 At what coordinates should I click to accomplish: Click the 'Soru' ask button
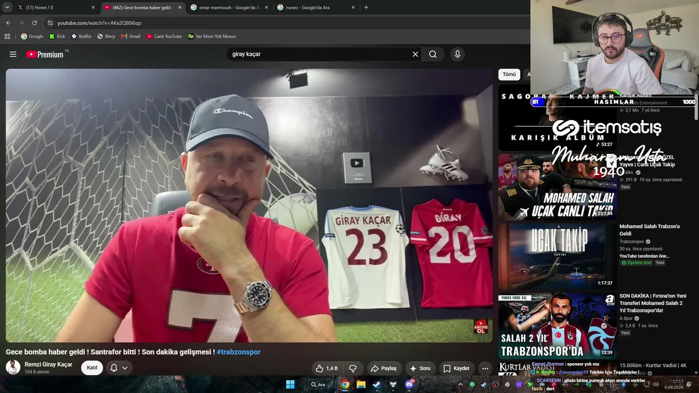tap(420, 368)
